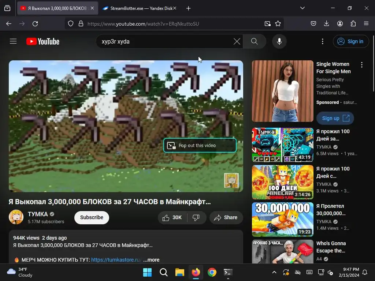The height and width of the screenshot is (281, 375).
Task: Open 43:19 video thumbnail
Action: click(282, 145)
